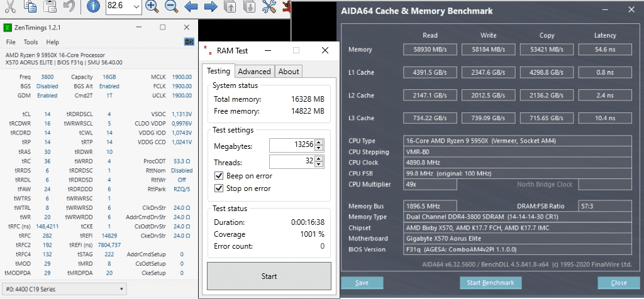This screenshot has width=644, height=299.
Task: Open settings via the wrench and screwdriver icon
Action: (269, 6)
